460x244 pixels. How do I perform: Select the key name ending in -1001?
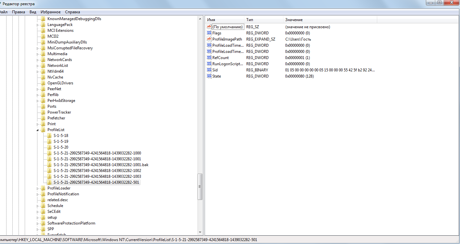(97, 159)
